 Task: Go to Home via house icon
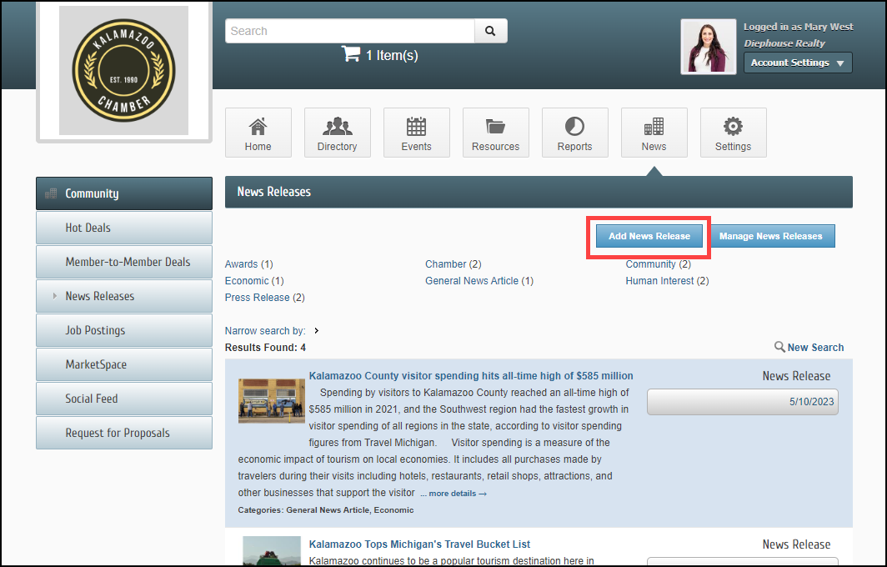click(258, 127)
